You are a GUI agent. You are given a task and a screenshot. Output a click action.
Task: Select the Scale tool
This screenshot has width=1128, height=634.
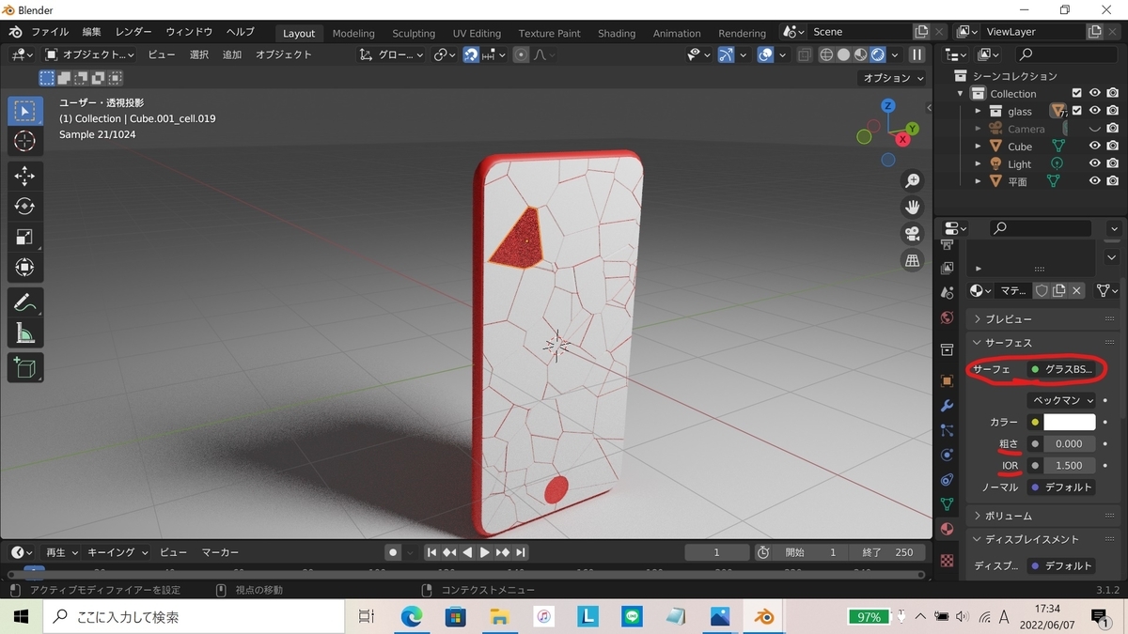[x=25, y=238]
